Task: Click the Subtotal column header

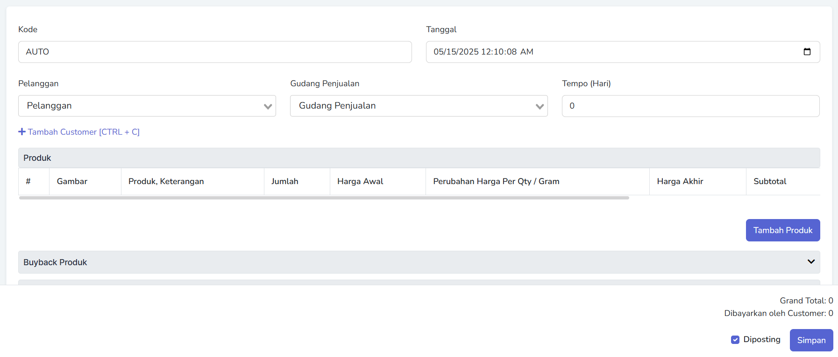Action: coord(770,181)
